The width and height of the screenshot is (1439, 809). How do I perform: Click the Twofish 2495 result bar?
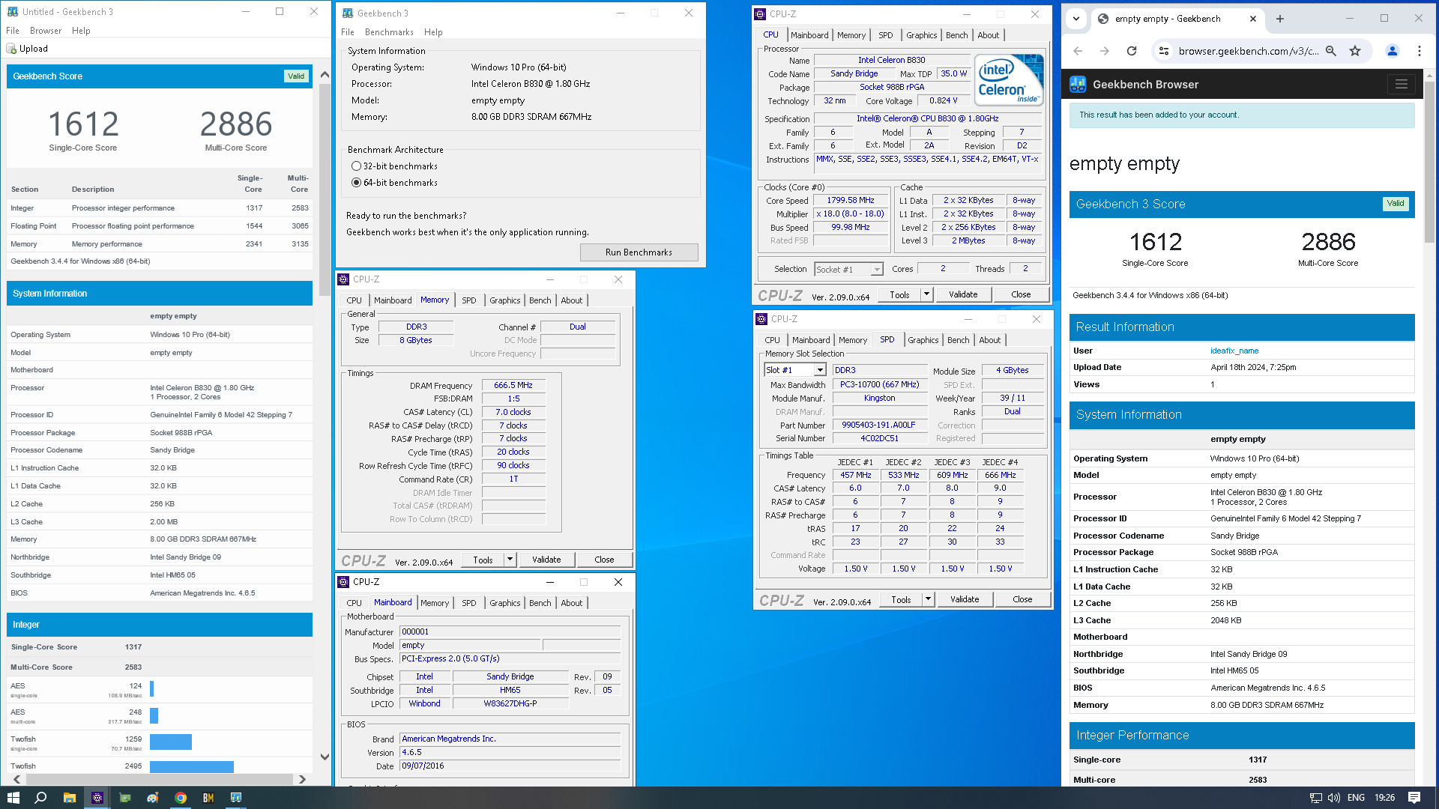192,767
